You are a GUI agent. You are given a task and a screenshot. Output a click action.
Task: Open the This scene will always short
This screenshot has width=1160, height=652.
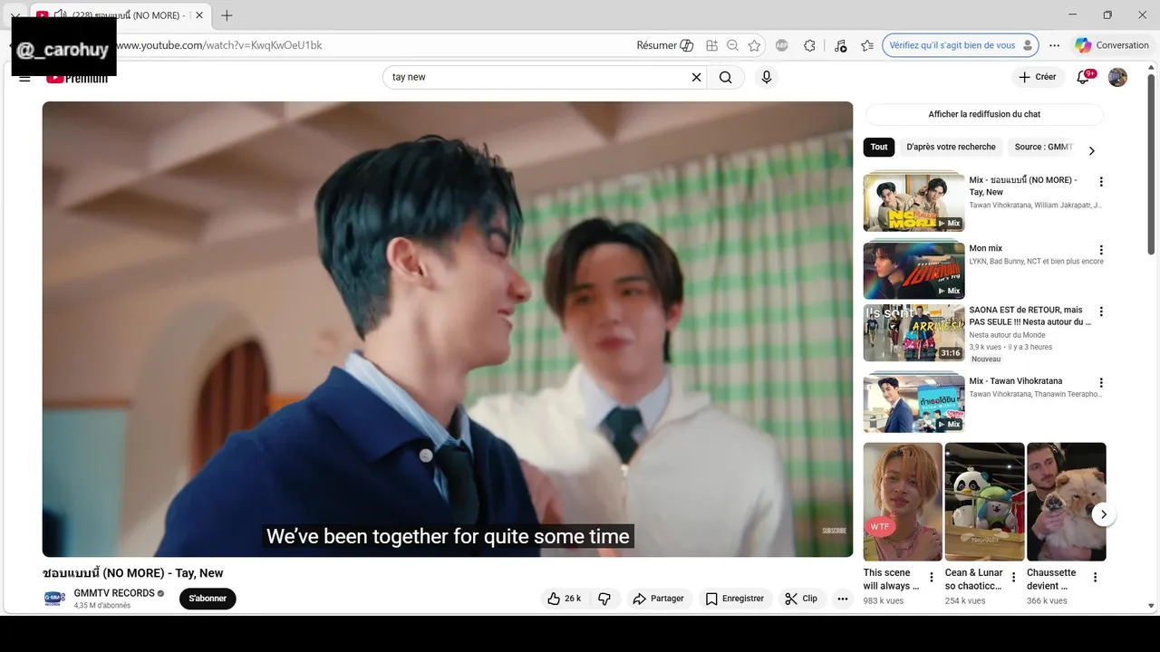(x=903, y=502)
